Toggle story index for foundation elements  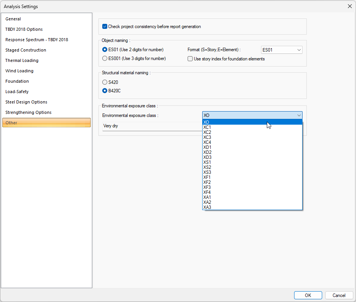[x=190, y=59]
